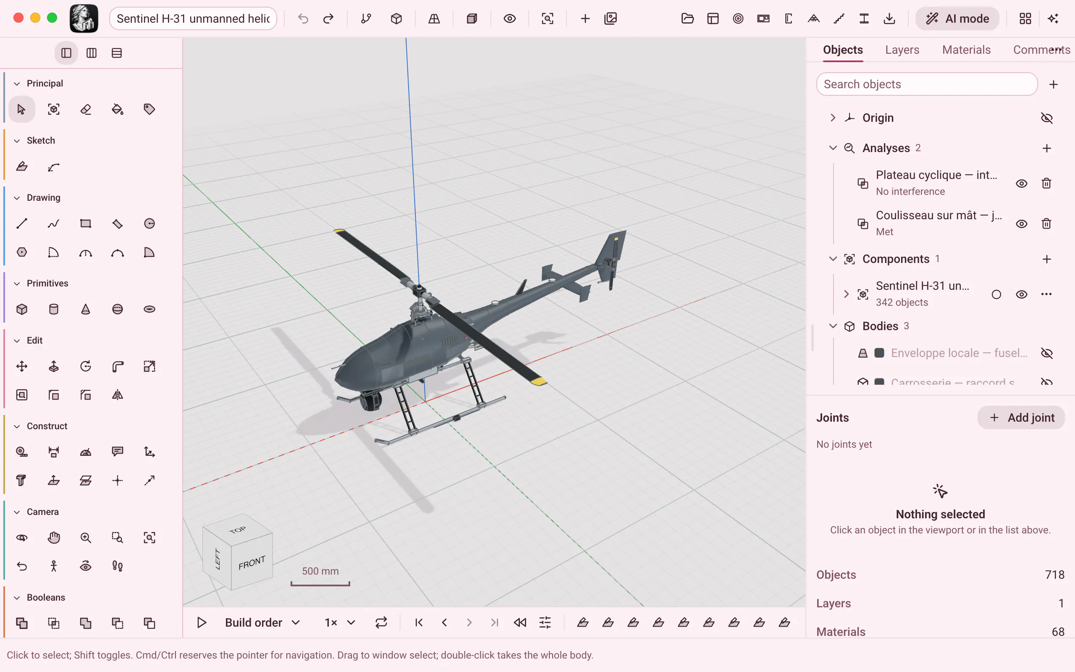Viewport: 1075px width, 672px height.
Task: Activate the Move tool in Edit
Action: pyautogui.click(x=22, y=367)
